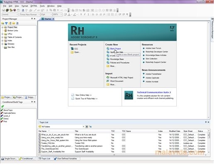The width and height of the screenshot is (214, 165).
Task: Click the highlight color pen icon
Action: [x=75, y=14]
